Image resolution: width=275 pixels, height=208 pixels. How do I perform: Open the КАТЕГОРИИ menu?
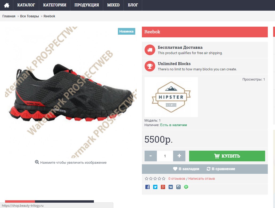(55, 5)
